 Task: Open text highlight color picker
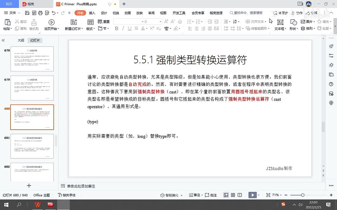coord(177,29)
